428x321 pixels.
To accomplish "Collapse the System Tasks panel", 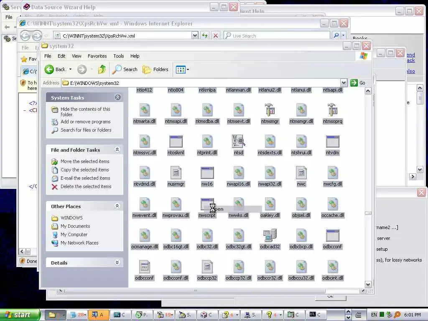I will pyautogui.click(x=117, y=97).
